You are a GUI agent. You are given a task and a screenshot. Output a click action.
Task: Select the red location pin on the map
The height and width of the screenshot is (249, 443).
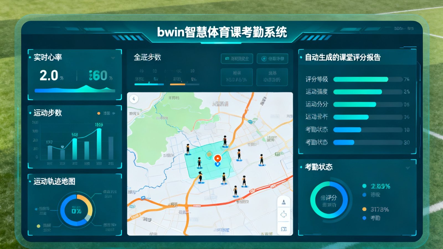[x=218, y=159]
